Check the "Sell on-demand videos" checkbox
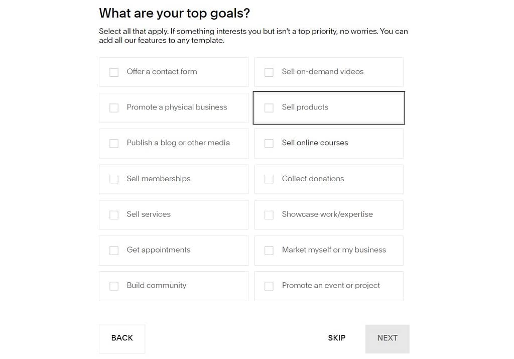 pyautogui.click(x=269, y=72)
